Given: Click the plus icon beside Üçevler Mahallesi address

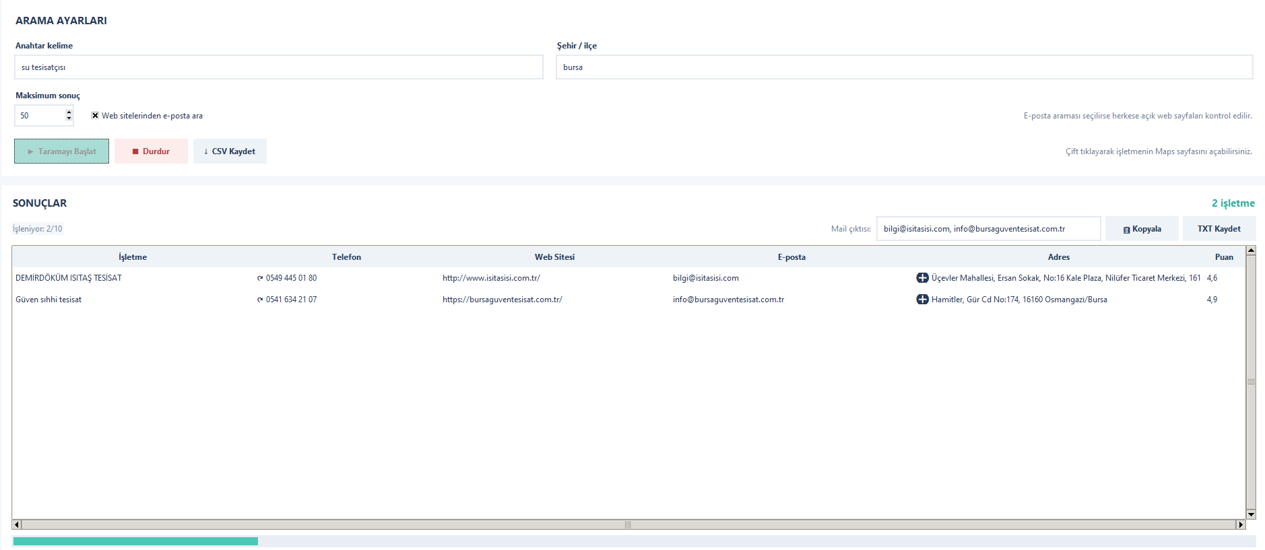Looking at the screenshot, I should [922, 277].
